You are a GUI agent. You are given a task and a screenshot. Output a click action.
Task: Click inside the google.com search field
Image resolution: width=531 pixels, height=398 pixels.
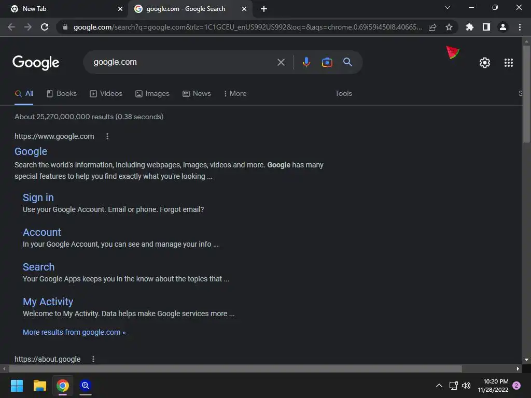183,62
